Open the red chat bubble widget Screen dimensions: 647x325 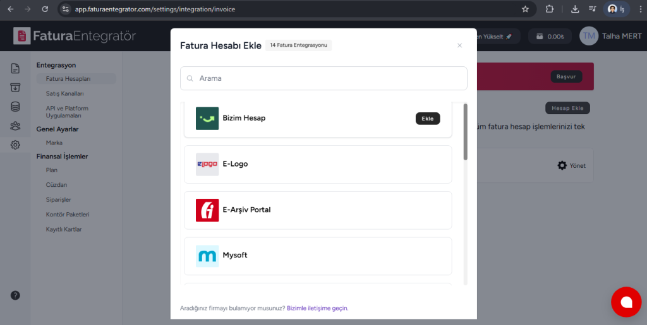click(x=626, y=302)
